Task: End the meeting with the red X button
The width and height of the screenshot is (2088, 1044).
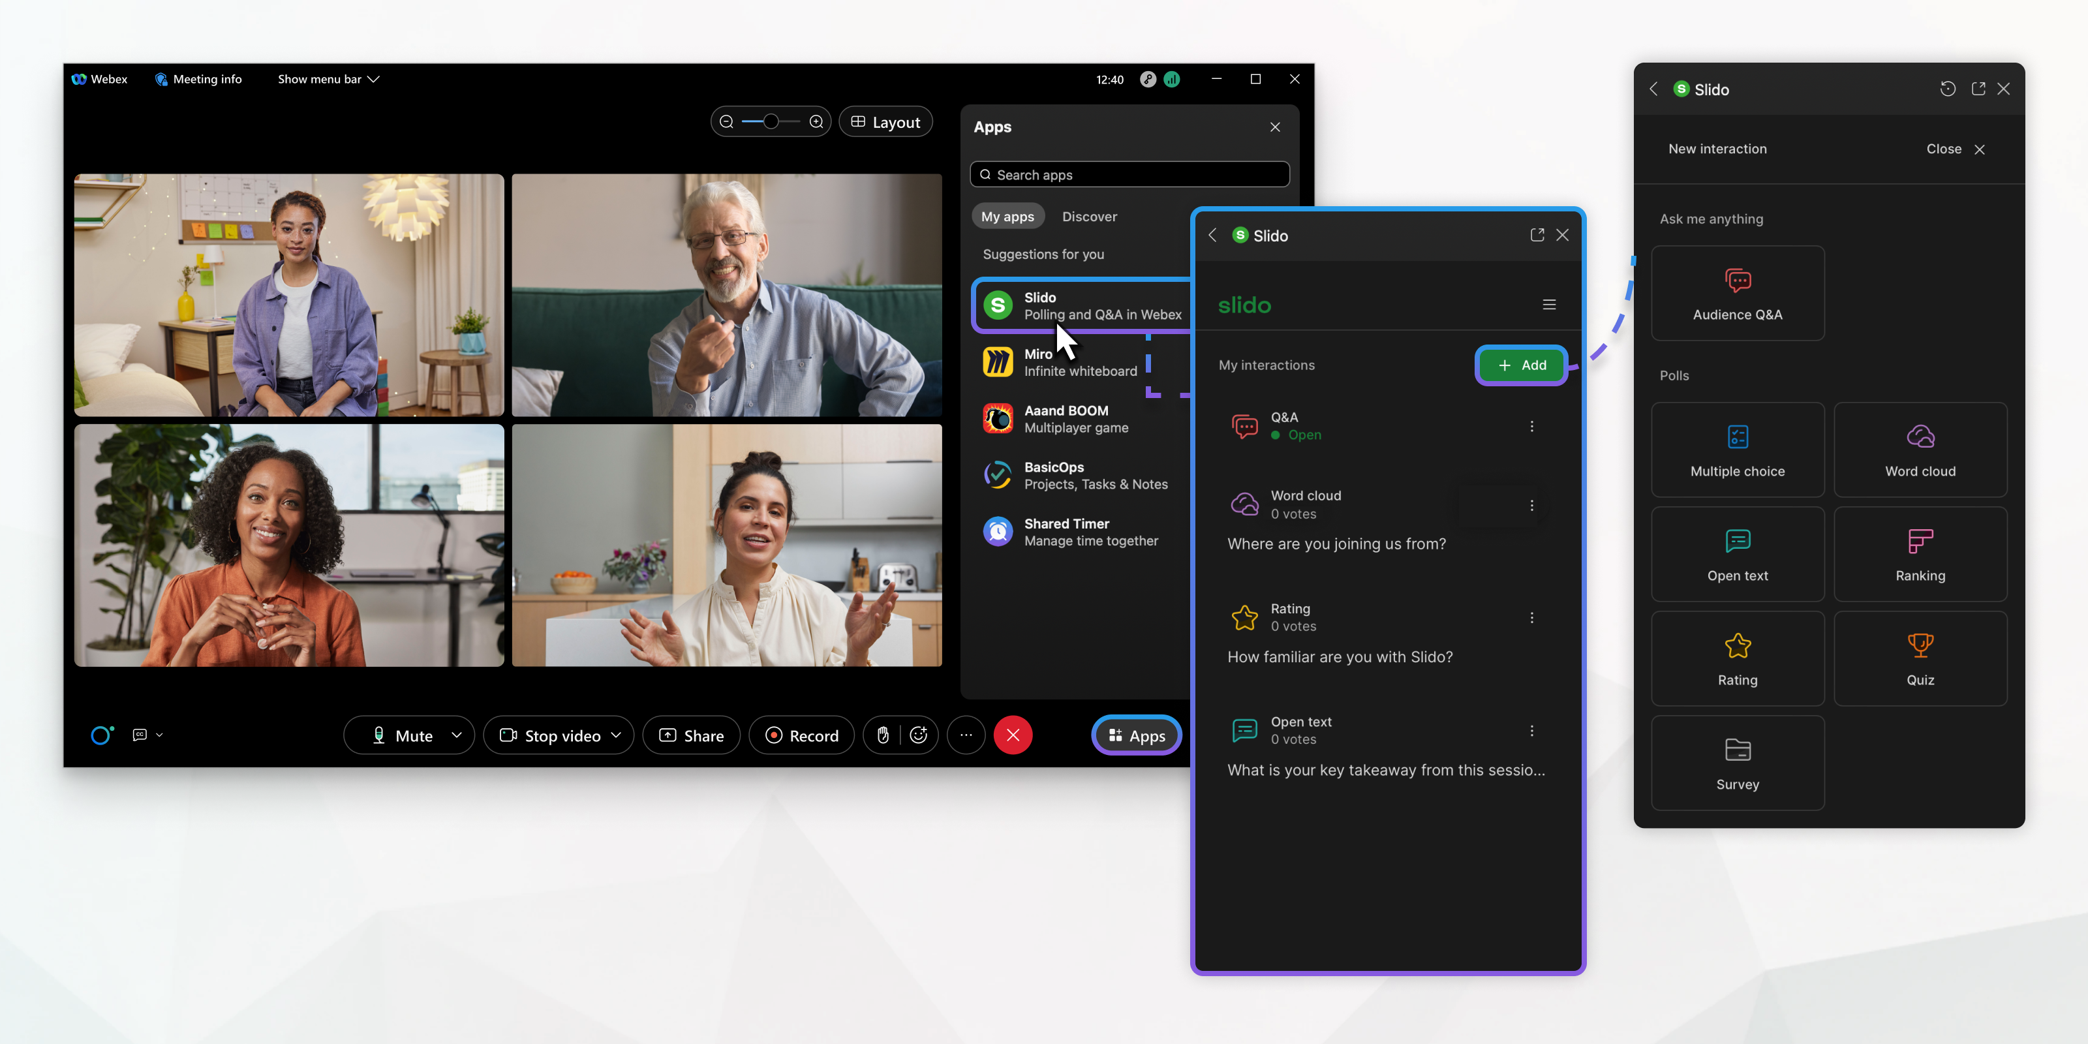Action: pyautogui.click(x=1013, y=735)
